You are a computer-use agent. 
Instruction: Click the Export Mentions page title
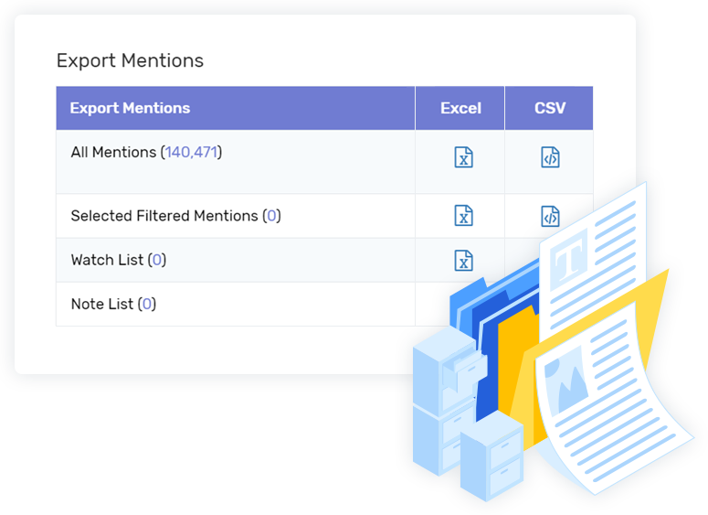click(130, 60)
